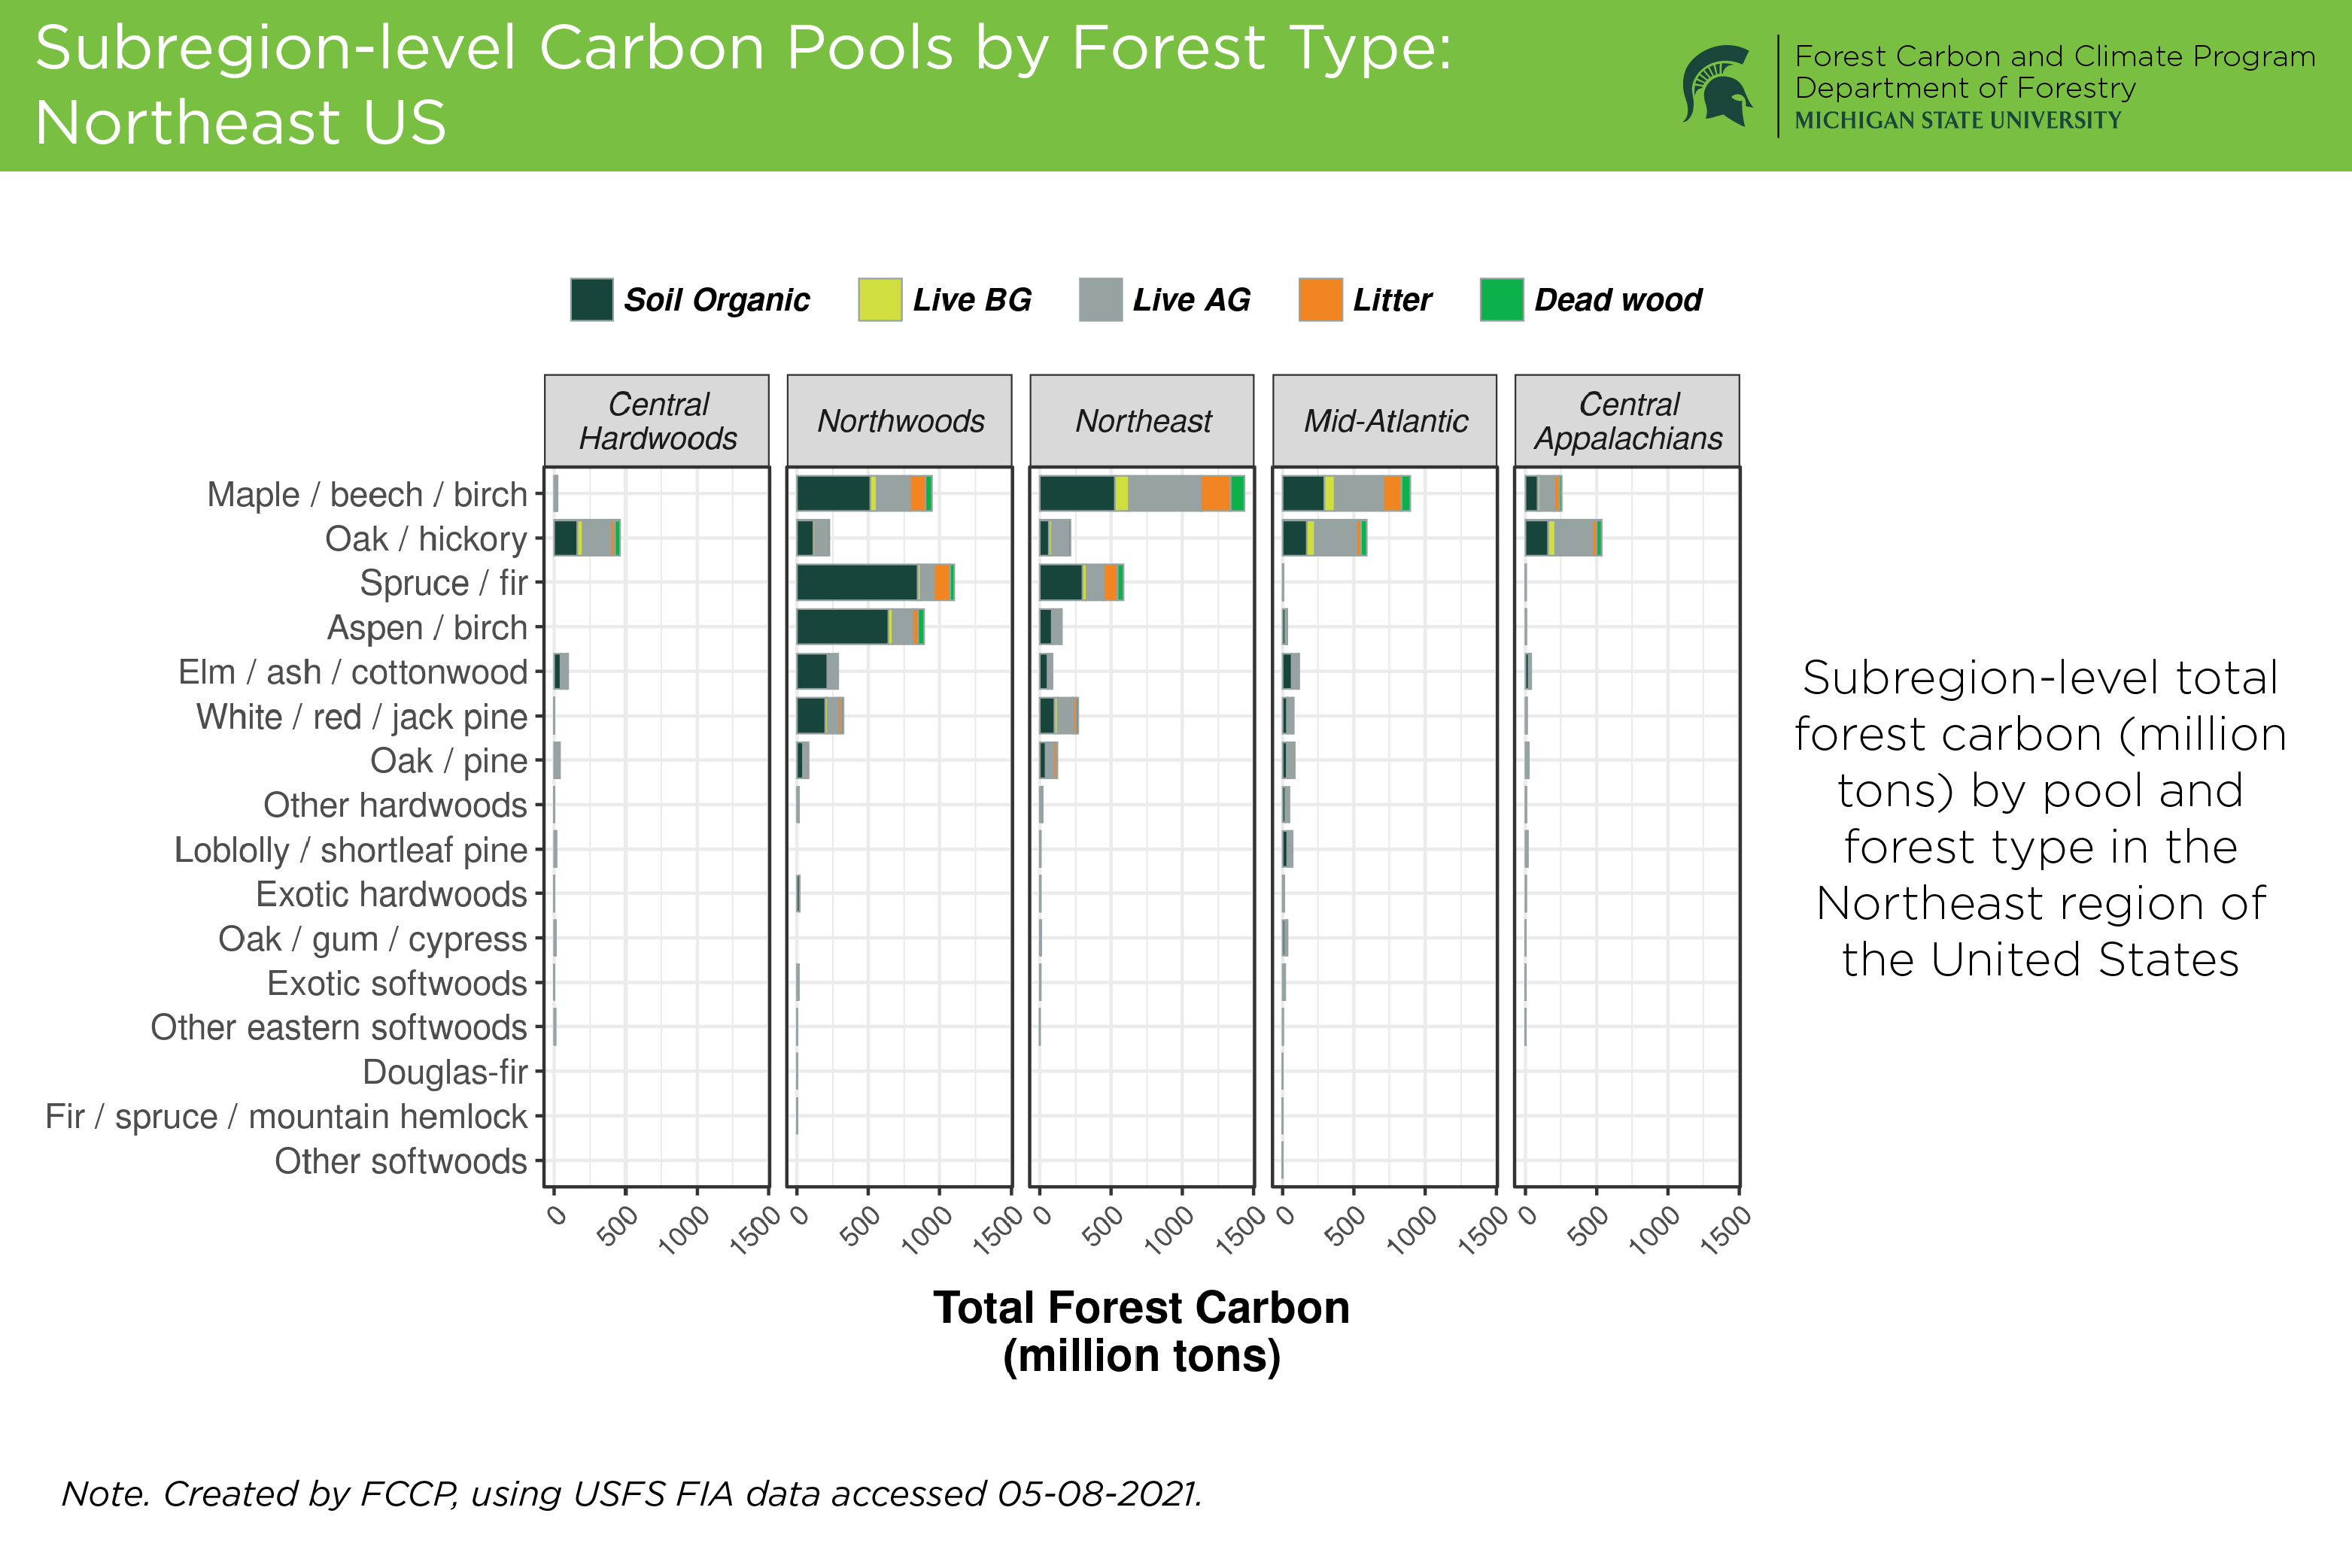Viewport: 2352px width, 1568px height.
Task: Click the Central Appalachians Oak / hickory bar
Action: point(1563,539)
